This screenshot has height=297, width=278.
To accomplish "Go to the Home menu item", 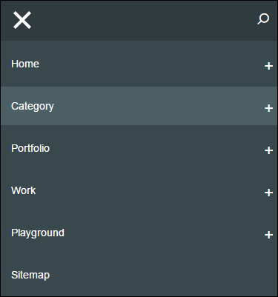I will click(x=25, y=64).
